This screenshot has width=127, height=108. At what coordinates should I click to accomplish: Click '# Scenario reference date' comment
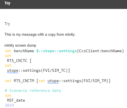point(33,91)
